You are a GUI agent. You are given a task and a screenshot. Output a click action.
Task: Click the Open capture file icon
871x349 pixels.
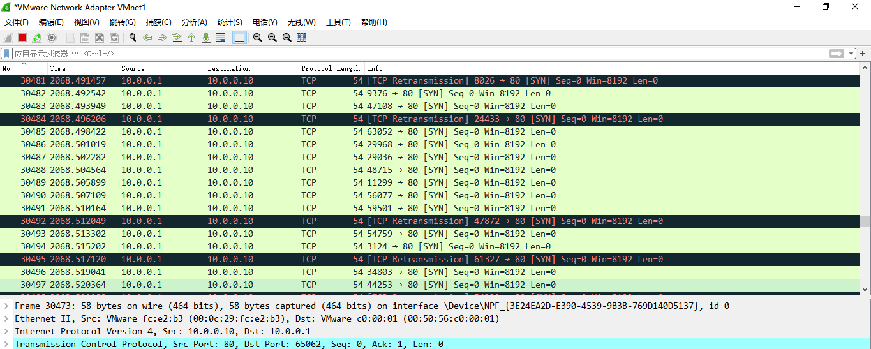[x=70, y=38]
